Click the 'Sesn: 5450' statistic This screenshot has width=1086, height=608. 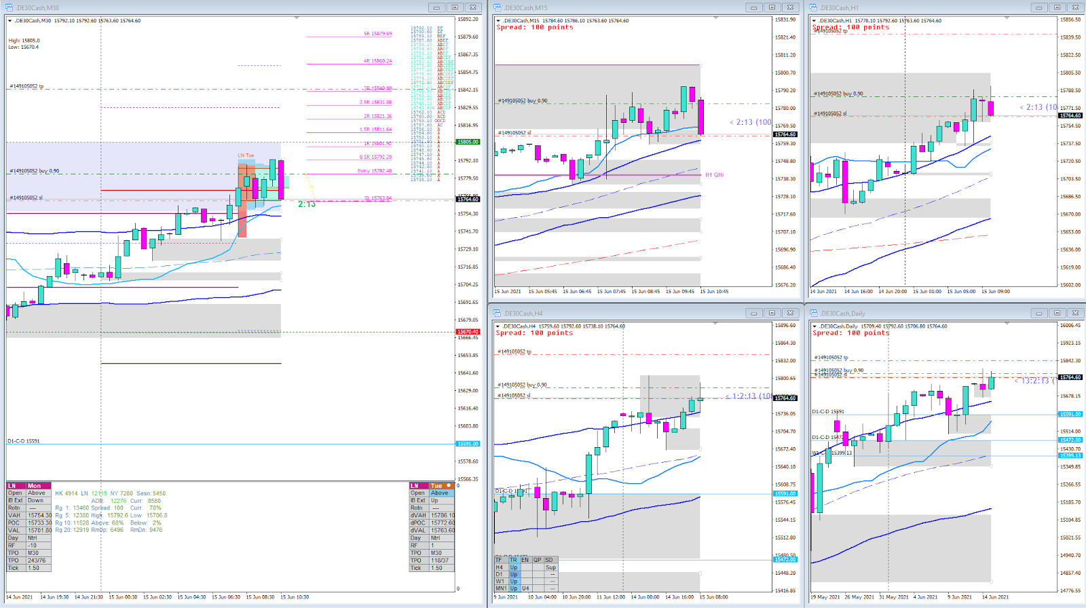(151, 493)
